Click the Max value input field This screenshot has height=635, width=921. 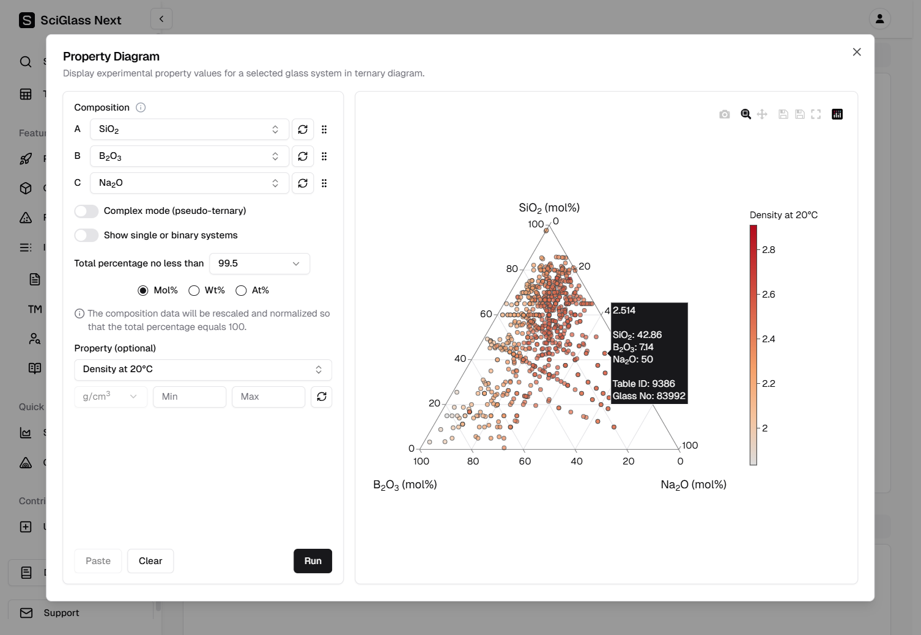[268, 397]
